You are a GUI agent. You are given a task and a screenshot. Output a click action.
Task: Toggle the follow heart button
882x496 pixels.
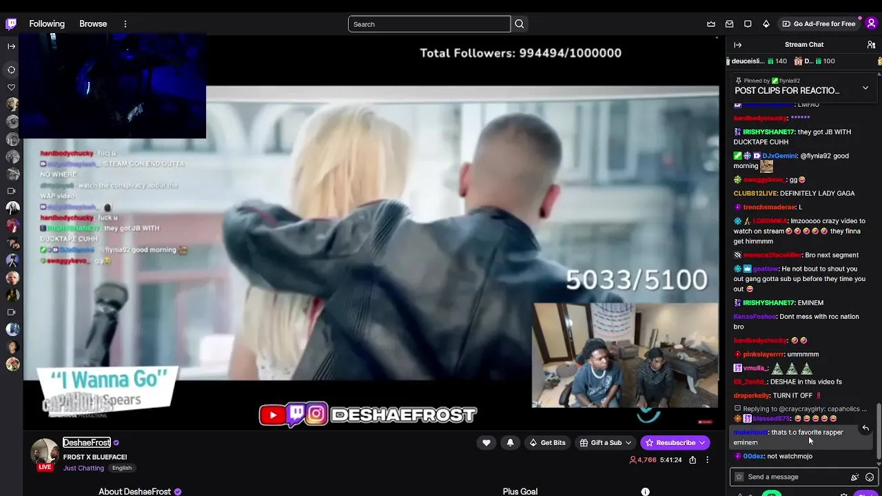pos(486,443)
